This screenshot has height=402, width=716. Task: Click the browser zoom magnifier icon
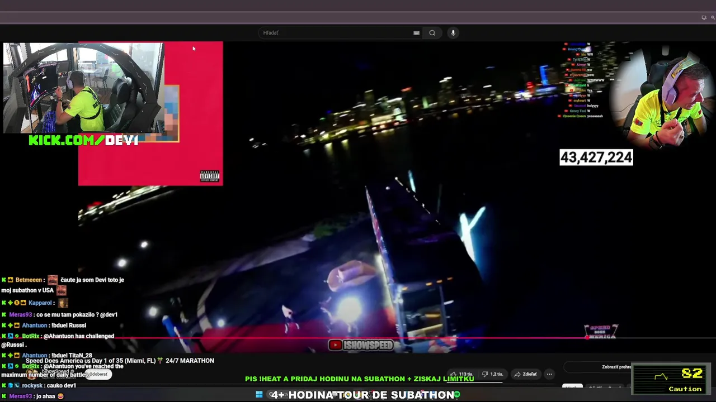(713, 17)
